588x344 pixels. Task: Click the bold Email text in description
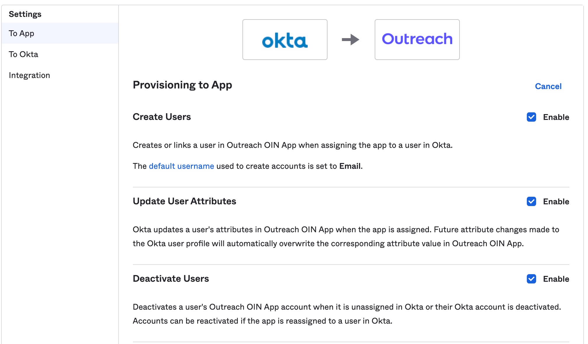[x=350, y=166]
